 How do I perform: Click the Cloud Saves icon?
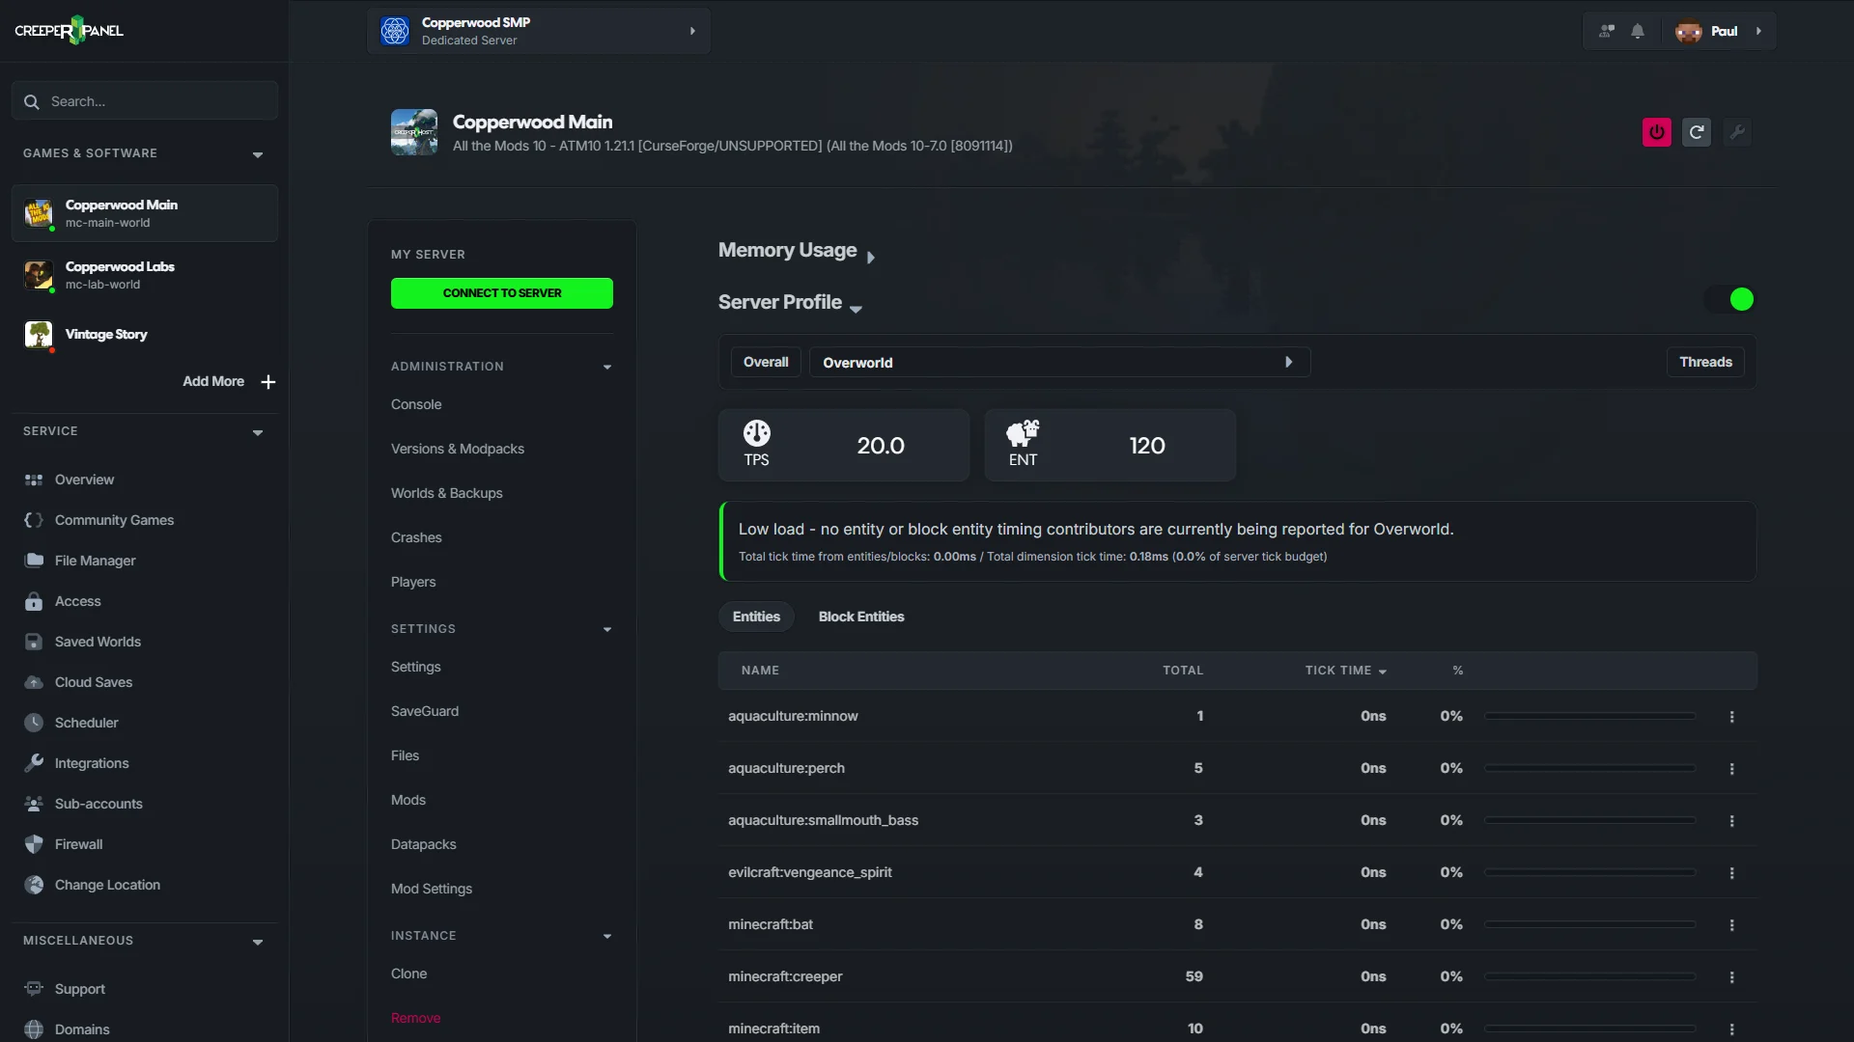click(x=34, y=682)
